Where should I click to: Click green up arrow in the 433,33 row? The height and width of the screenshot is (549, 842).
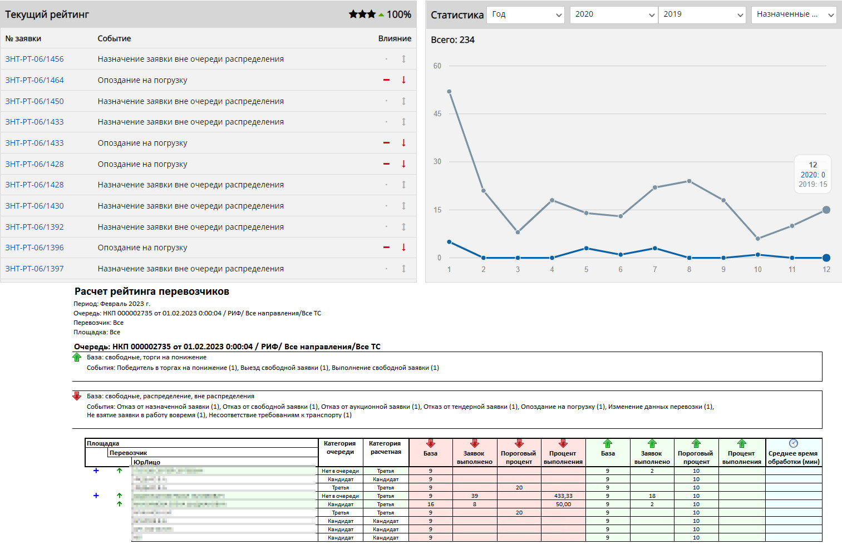[x=119, y=496]
